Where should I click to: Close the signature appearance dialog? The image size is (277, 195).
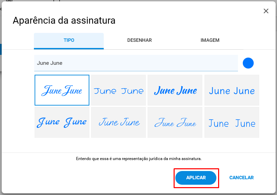point(266,11)
